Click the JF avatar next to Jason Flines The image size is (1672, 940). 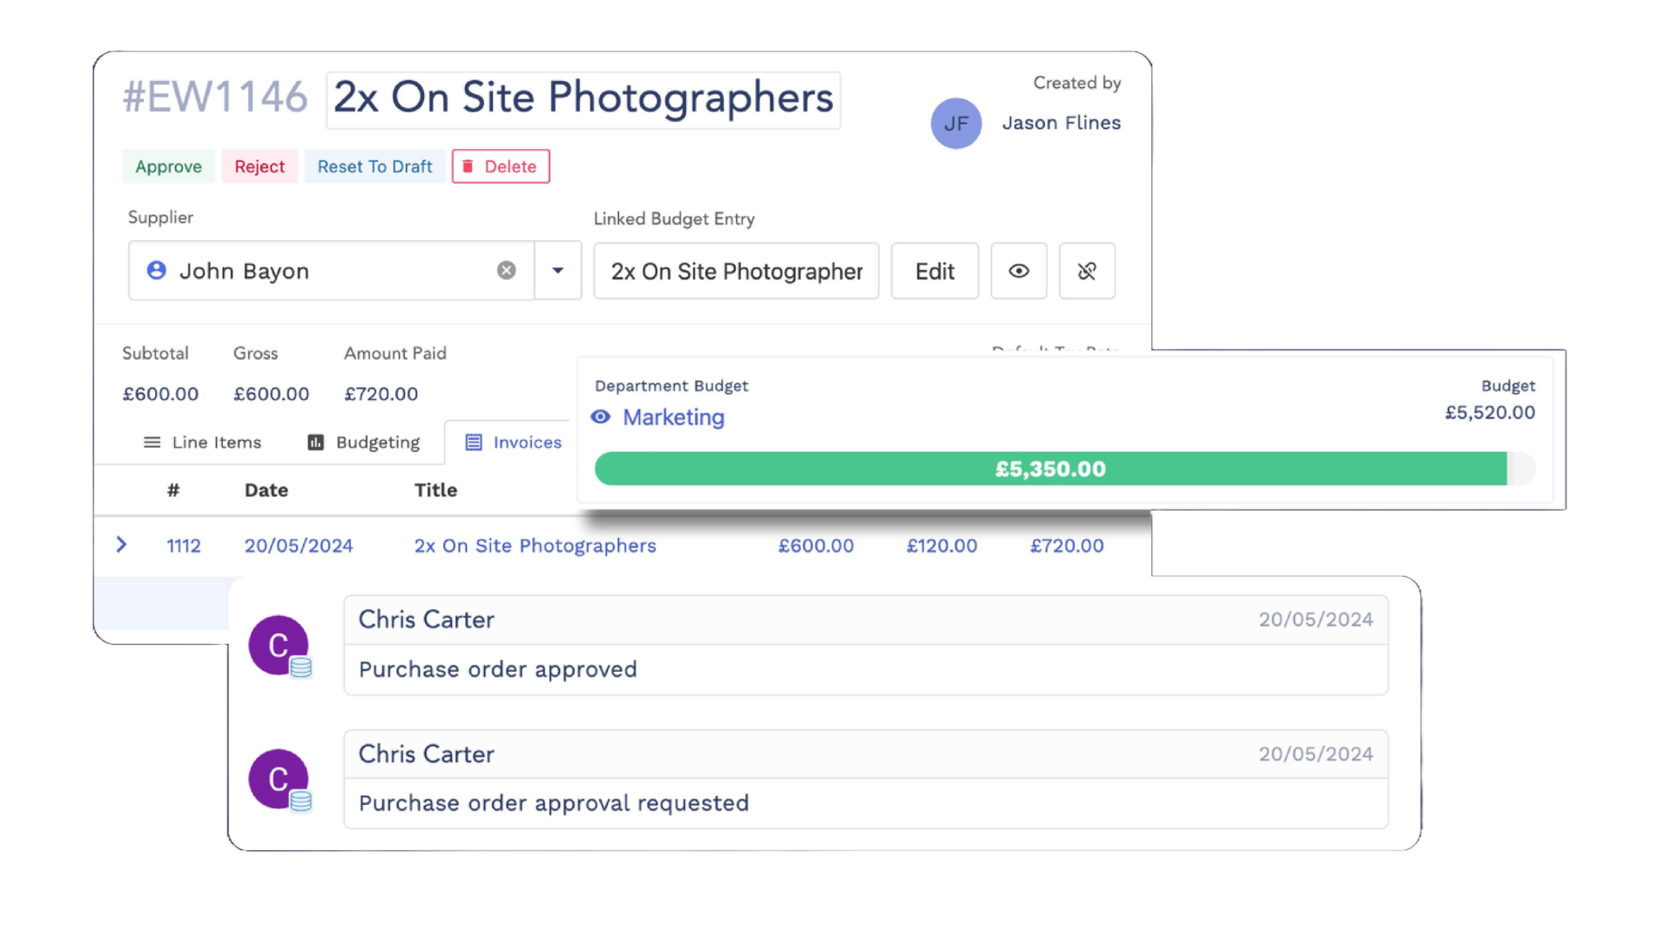coord(956,123)
